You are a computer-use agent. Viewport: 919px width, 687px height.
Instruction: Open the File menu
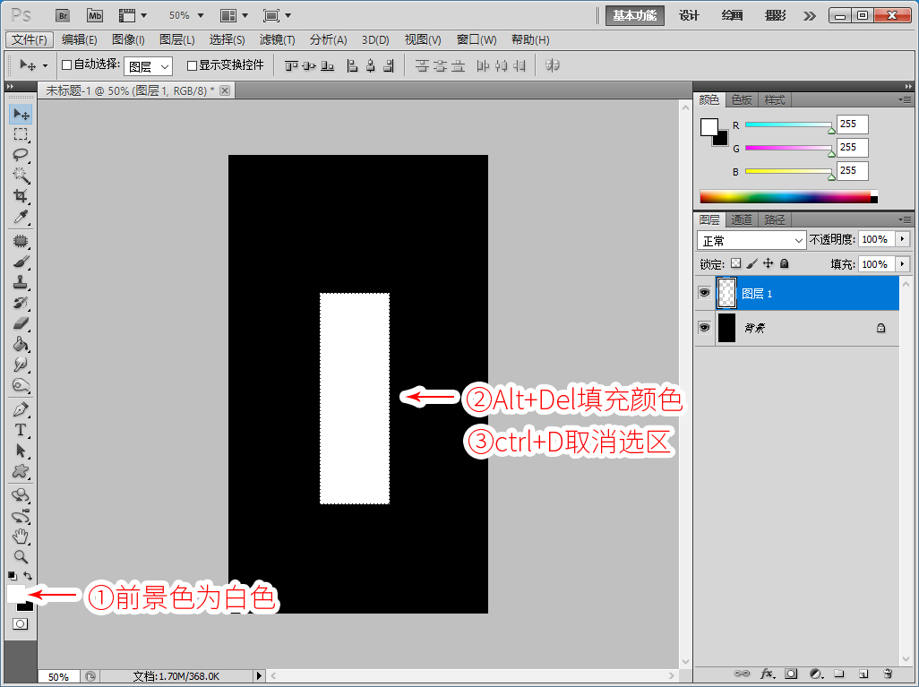tap(30, 40)
